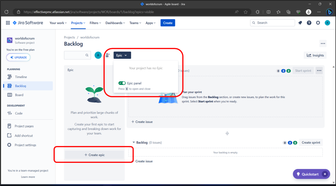This screenshot has height=186, width=336.
Task: Click Create issue under the sprint
Action: [x=142, y=122]
